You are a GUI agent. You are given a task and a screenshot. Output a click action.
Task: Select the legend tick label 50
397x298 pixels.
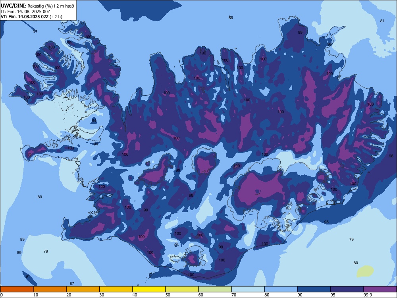tap(168, 295)
